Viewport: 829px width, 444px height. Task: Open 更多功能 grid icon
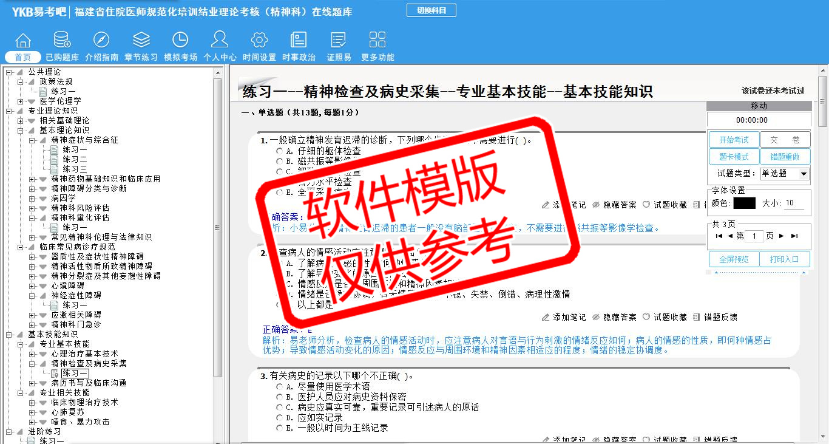[x=377, y=41]
